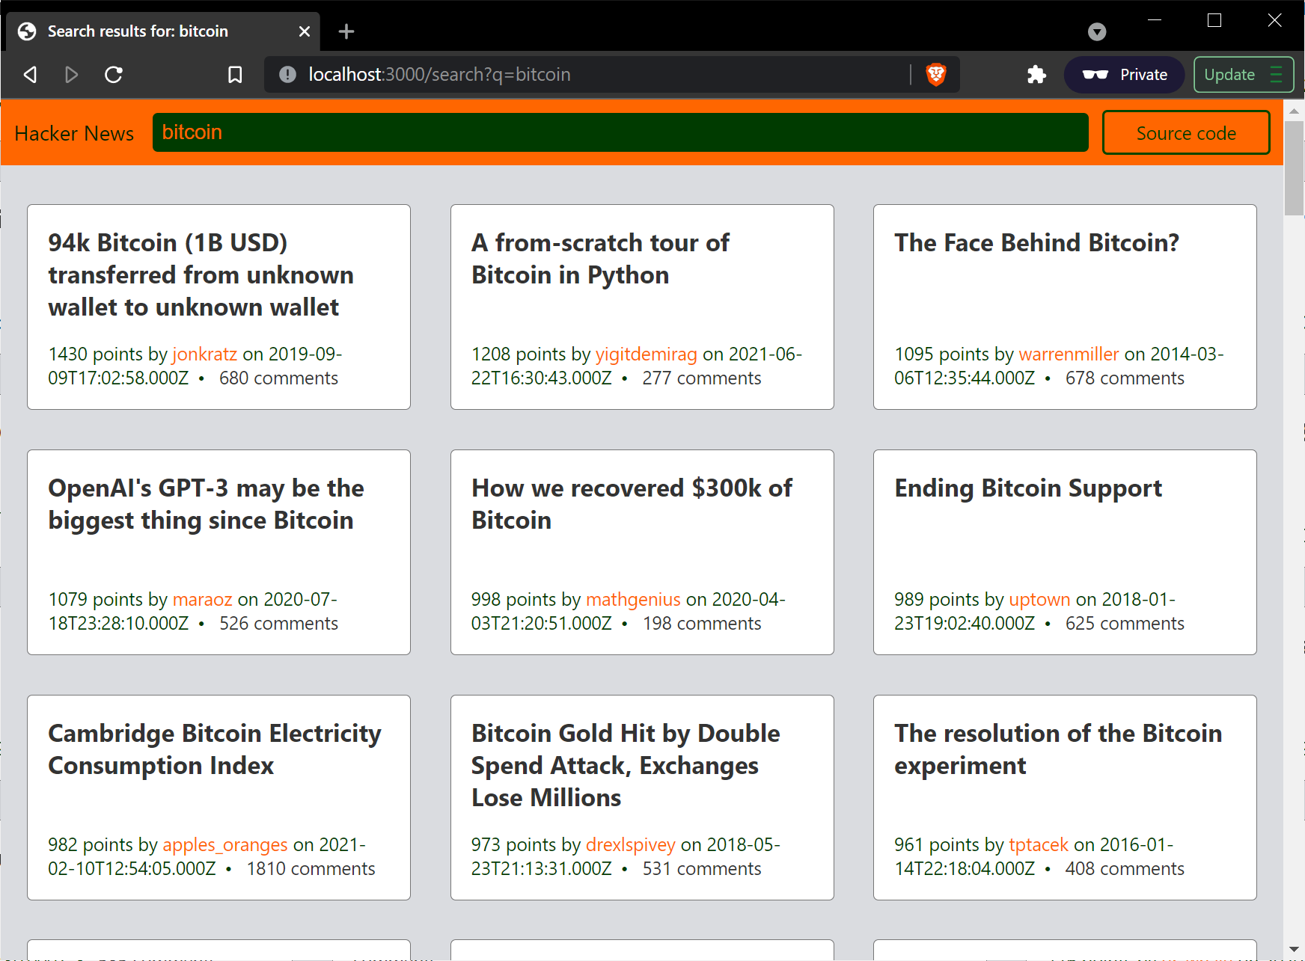The width and height of the screenshot is (1305, 961).
Task: Open the extensions puzzle icon
Action: tap(1036, 75)
